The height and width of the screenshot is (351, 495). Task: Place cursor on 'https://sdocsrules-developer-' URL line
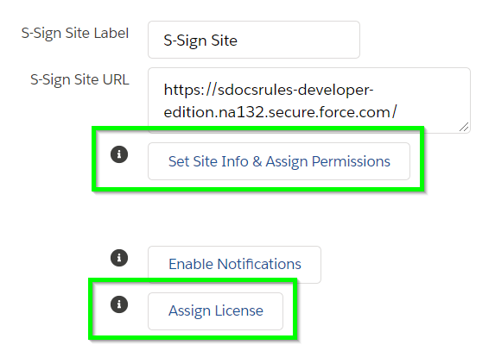[x=269, y=90]
